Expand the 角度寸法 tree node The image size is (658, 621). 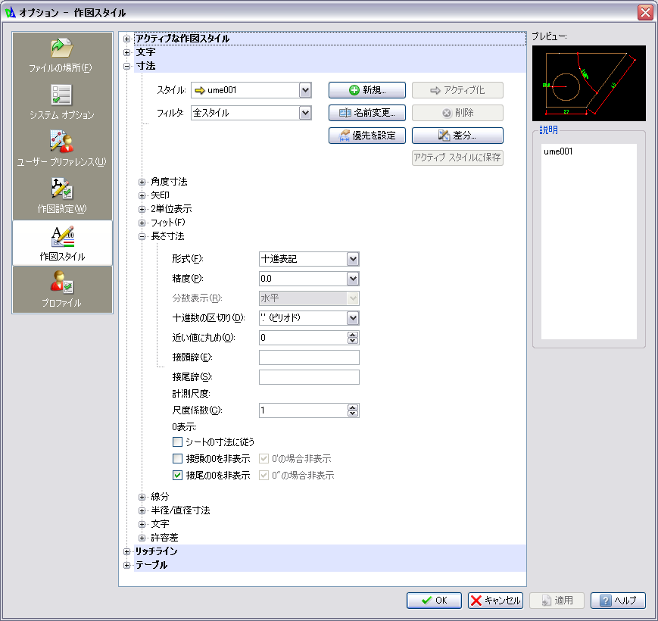click(142, 182)
